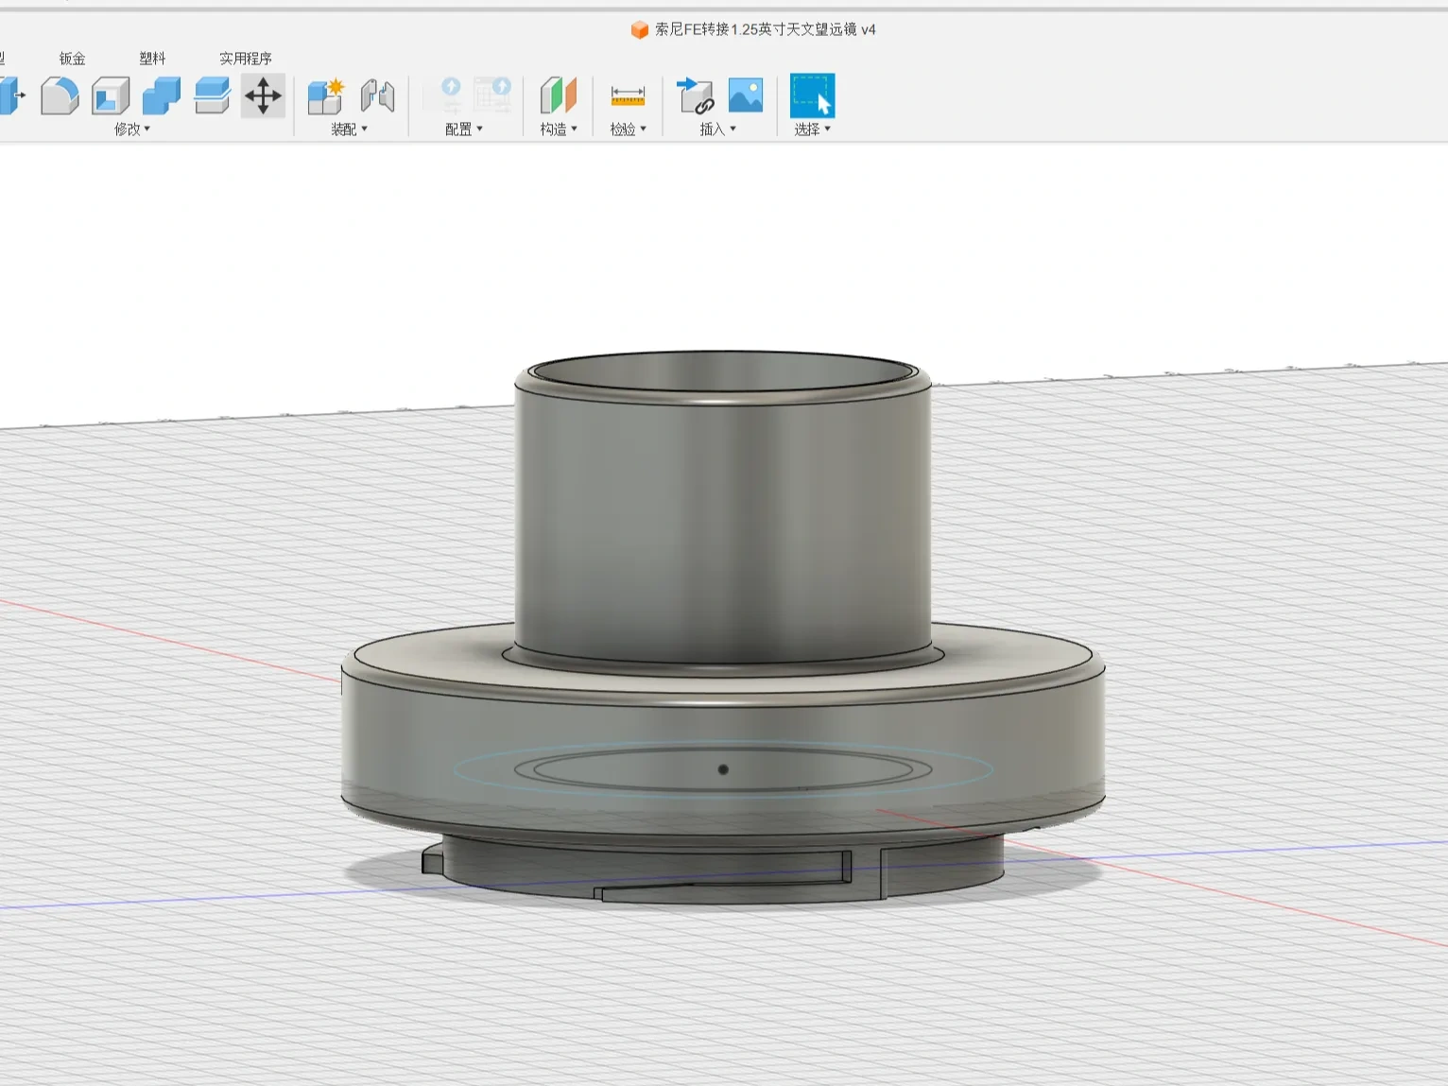This screenshot has width=1448, height=1086.
Task: Expand the 装配 dropdown menu
Action: (x=349, y=129)
